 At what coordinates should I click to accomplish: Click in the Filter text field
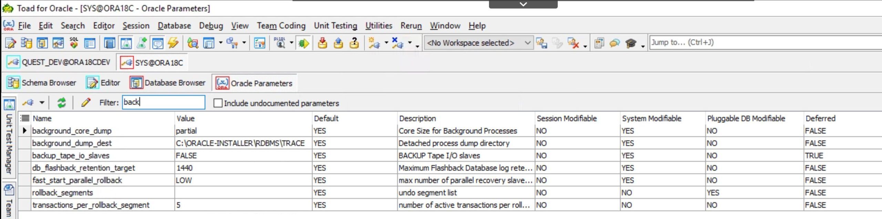click(x=164, y=102)
